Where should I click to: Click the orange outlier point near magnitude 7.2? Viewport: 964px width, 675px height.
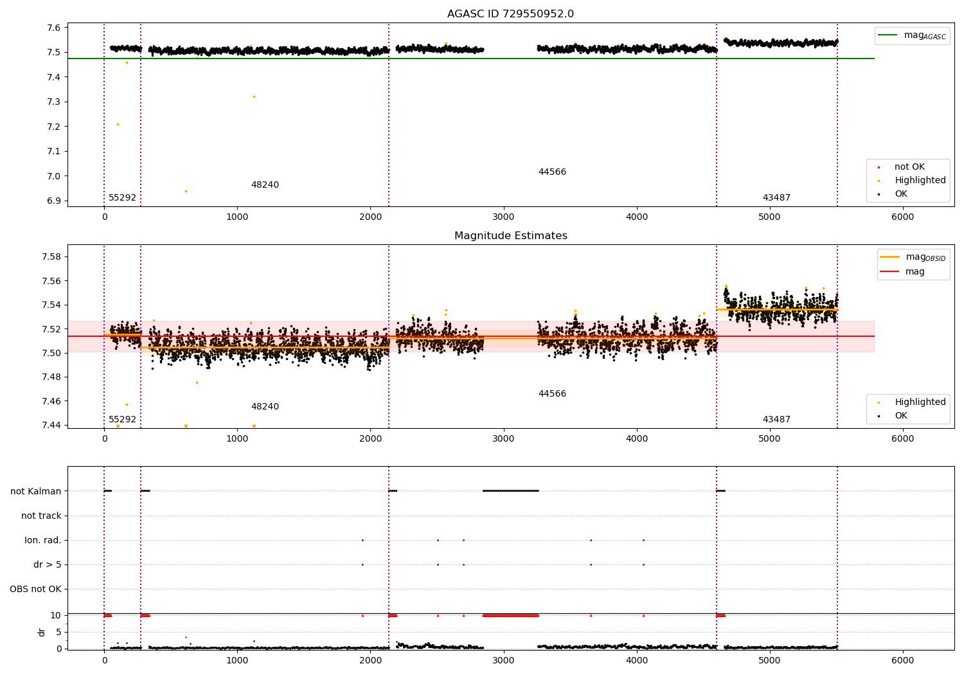(118, 125)
